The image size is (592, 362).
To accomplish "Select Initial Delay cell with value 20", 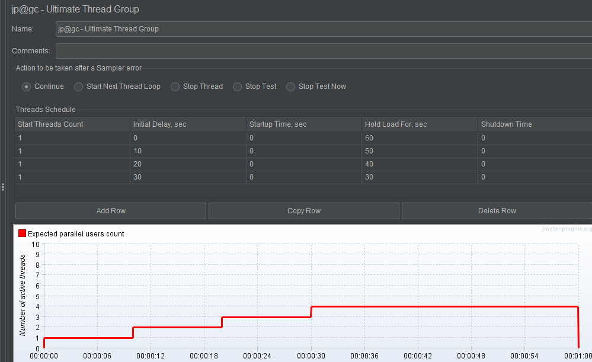I will tap(188, 164).
